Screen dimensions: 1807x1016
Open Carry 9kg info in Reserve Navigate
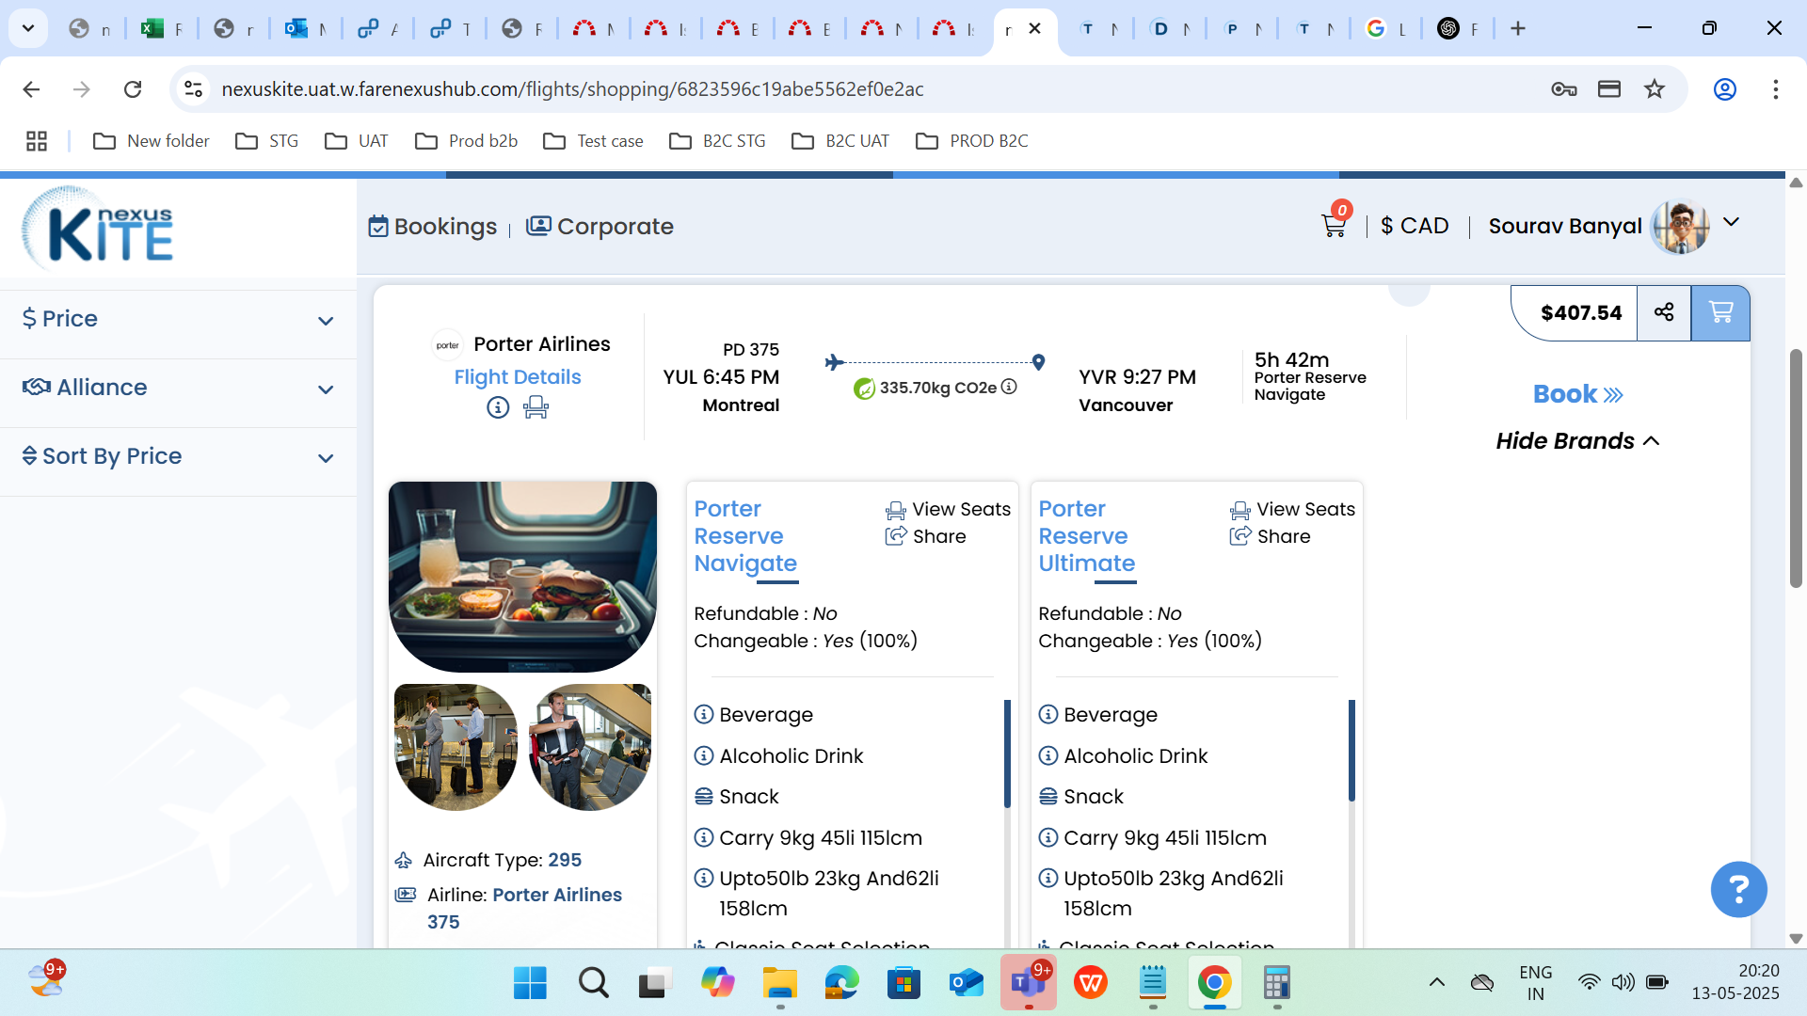point(704,837)
